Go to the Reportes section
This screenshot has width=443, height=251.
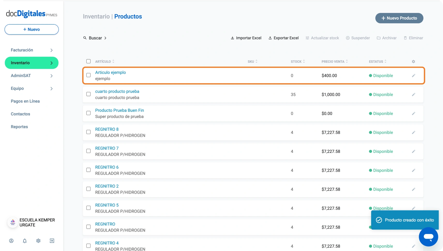19,127
